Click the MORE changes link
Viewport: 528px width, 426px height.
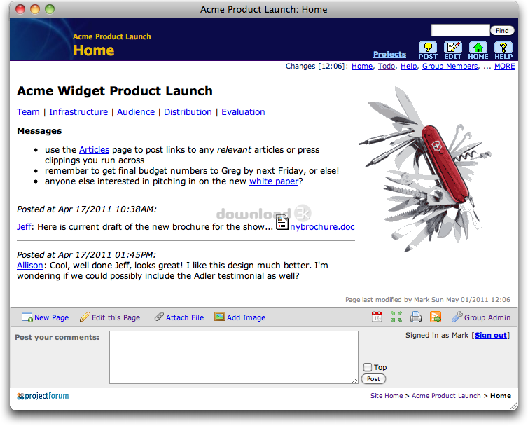pos(504,66)
